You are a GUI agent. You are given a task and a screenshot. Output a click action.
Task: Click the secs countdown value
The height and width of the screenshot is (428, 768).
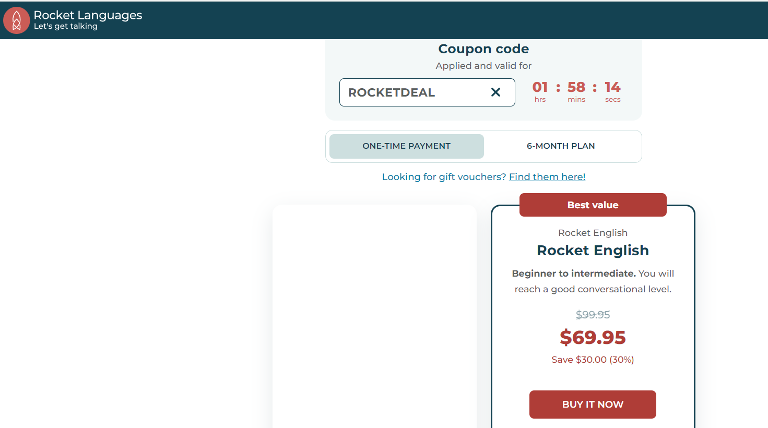coord(612,88)
